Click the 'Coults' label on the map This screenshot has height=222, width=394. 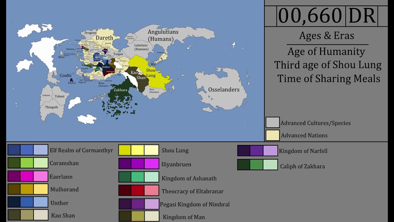tap(66, 76)
